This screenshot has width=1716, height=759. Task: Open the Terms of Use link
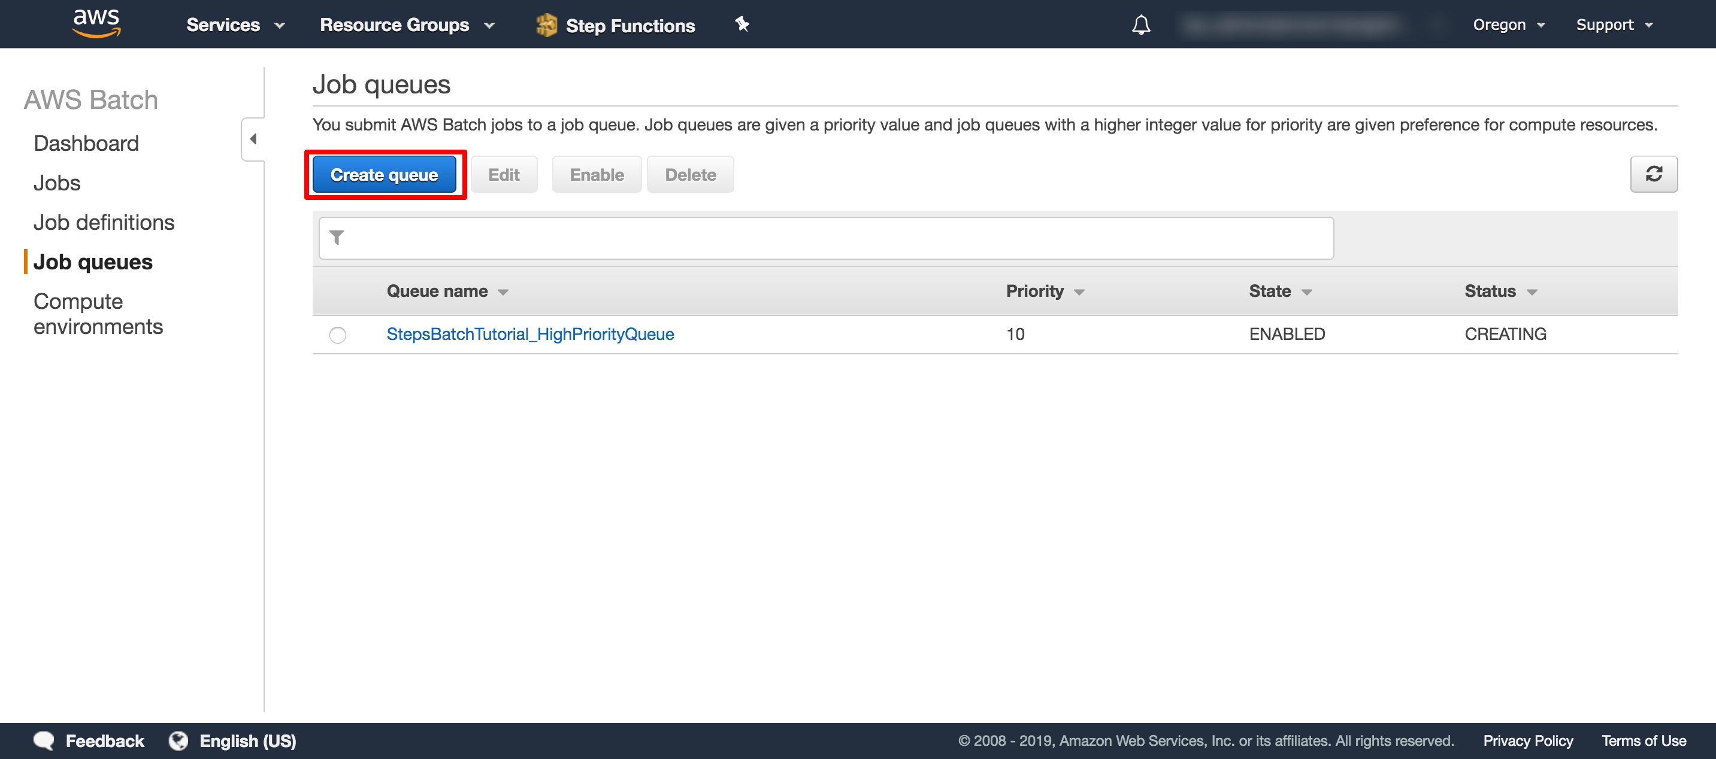1644,740
